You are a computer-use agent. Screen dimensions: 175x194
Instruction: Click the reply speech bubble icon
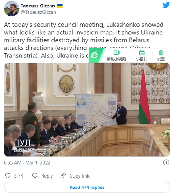click(35, 176)
